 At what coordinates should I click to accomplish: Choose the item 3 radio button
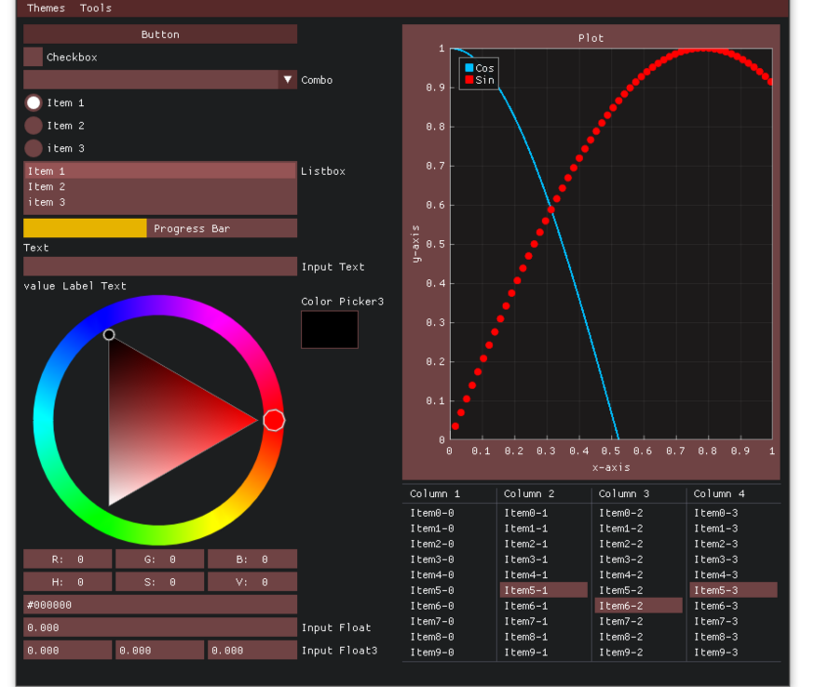tap(34, 148)
